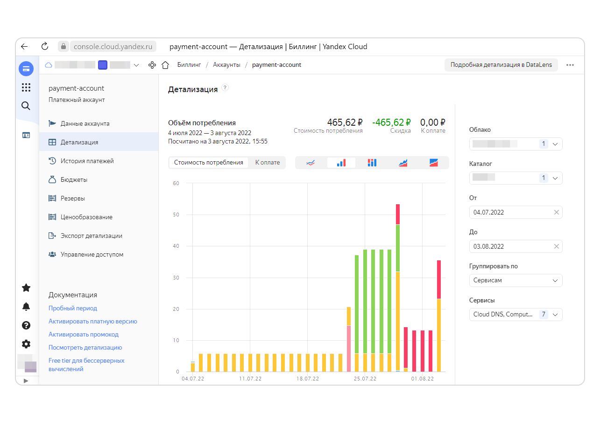Switch to К оплате view
This screenshot has height=423, width=600.
pyautogui.click(x=268, y=163)
